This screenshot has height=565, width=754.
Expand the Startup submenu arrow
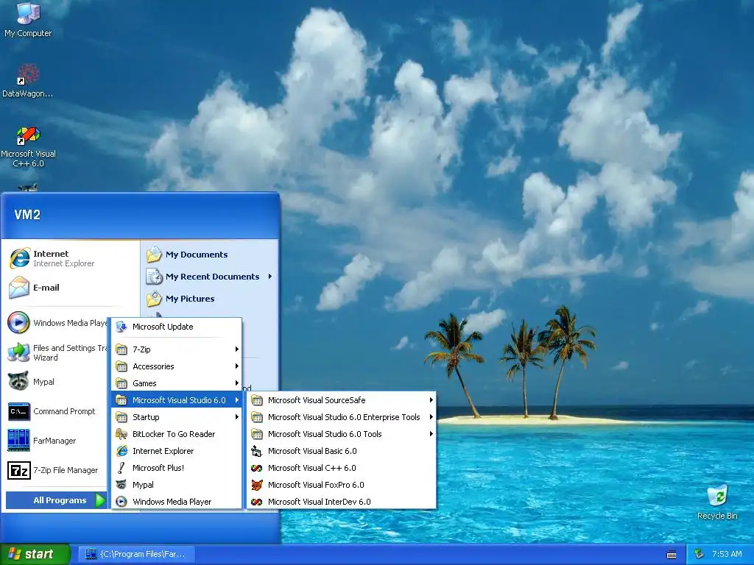[237, 417]
